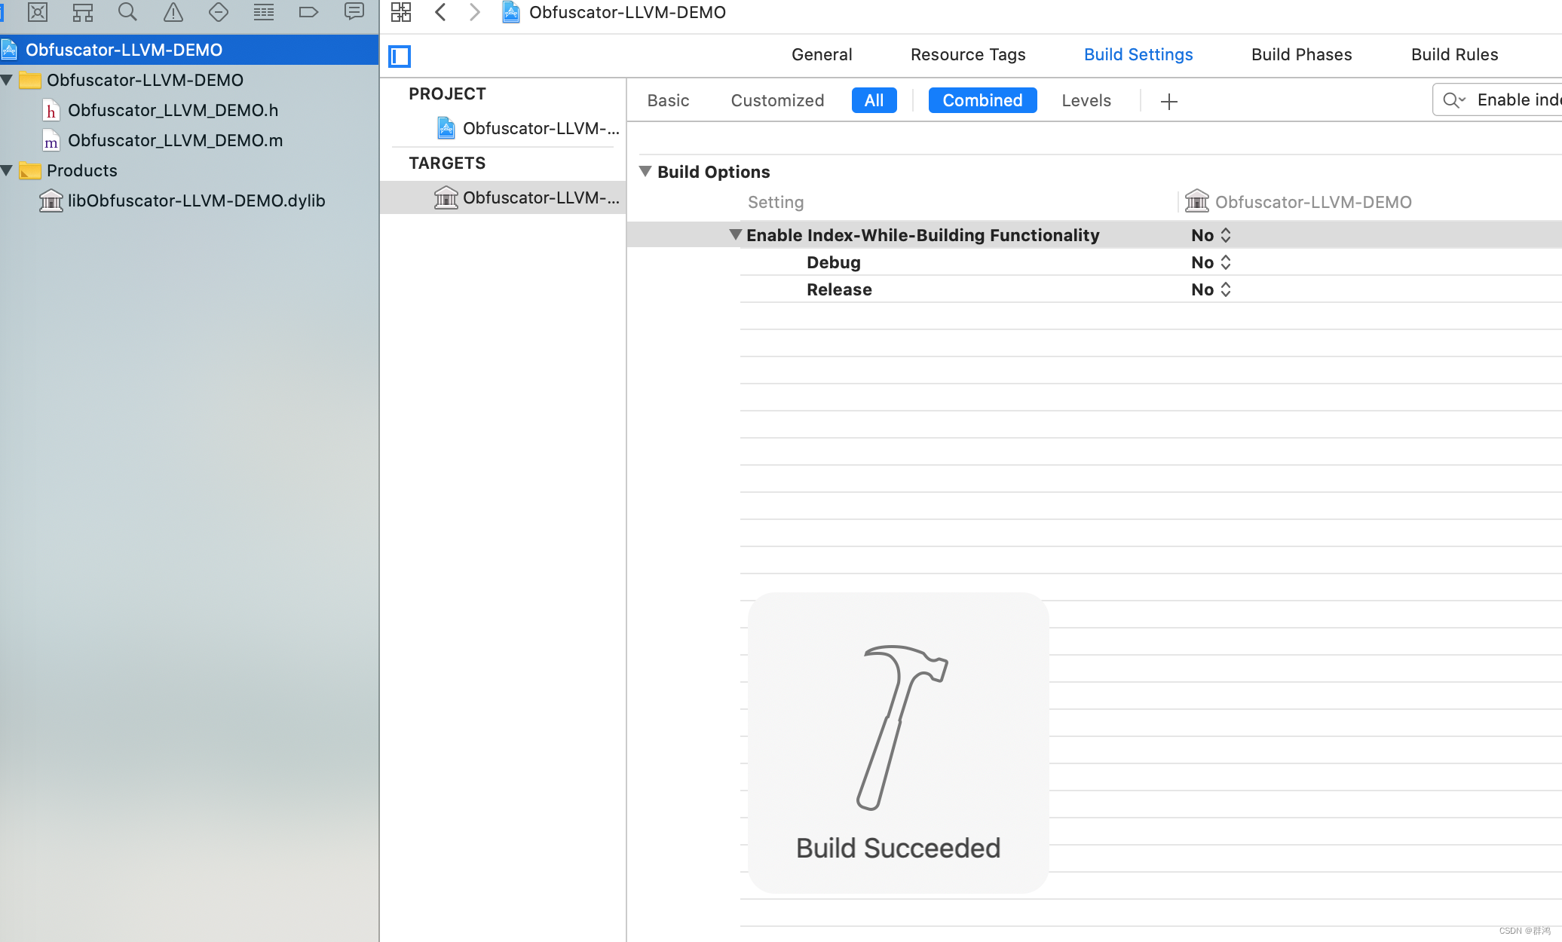
Task: Click the add build setting plus button
Action: [1168, 101]
